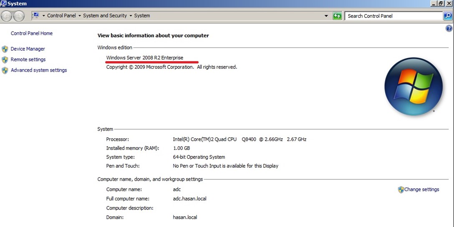Viewport: 454px width, 227px height.
Task: Go to System and Security breadcrumb
Action: point(105,15)
